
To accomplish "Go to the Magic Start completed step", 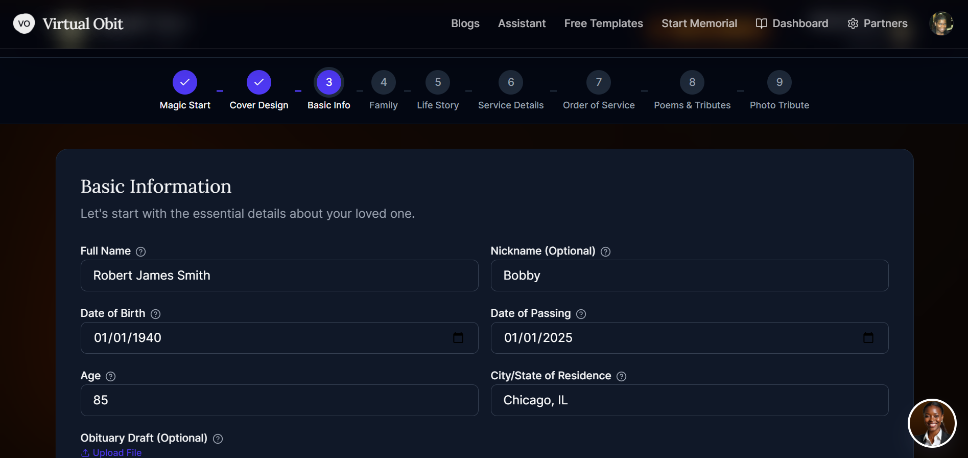I will (x=185, y=82).
